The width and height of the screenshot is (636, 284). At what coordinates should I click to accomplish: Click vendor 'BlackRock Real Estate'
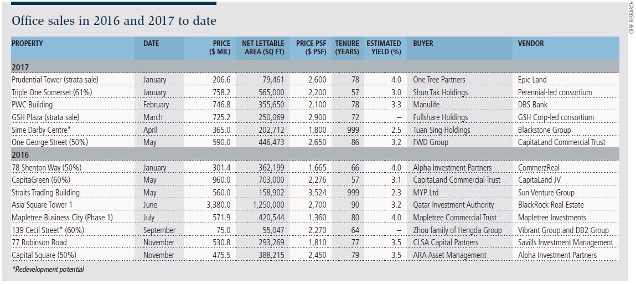click(x=551, y=205)
